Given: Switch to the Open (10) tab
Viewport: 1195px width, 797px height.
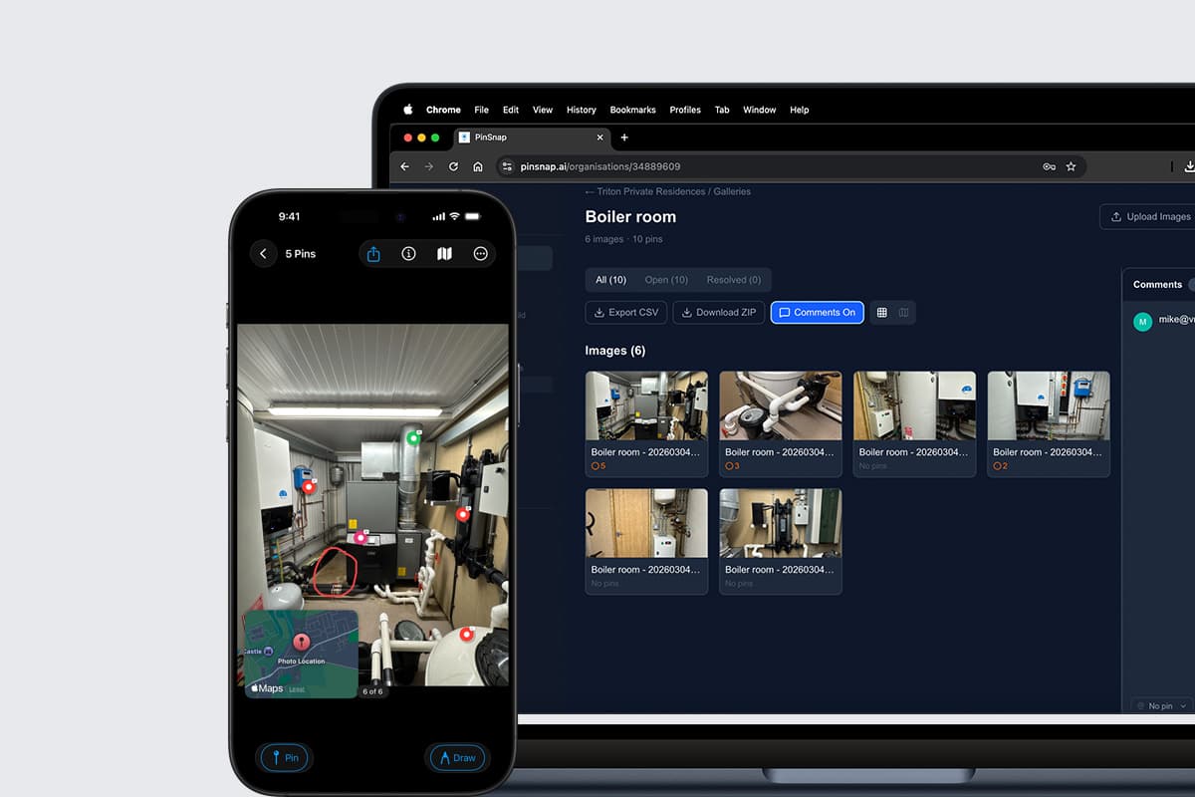Looking at the screenshot, I should tap(665, 279).
